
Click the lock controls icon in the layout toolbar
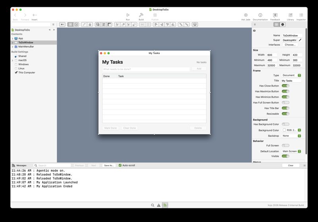pos(90,24)
